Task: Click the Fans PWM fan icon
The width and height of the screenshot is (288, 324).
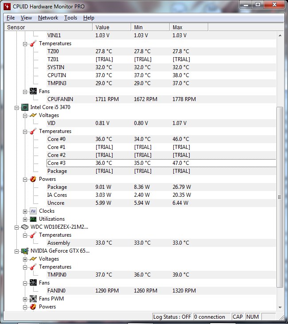Action: [x=33, y=299]
